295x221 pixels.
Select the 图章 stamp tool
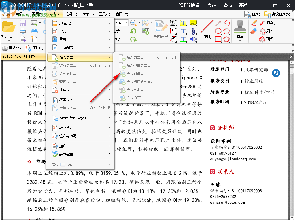240,29
